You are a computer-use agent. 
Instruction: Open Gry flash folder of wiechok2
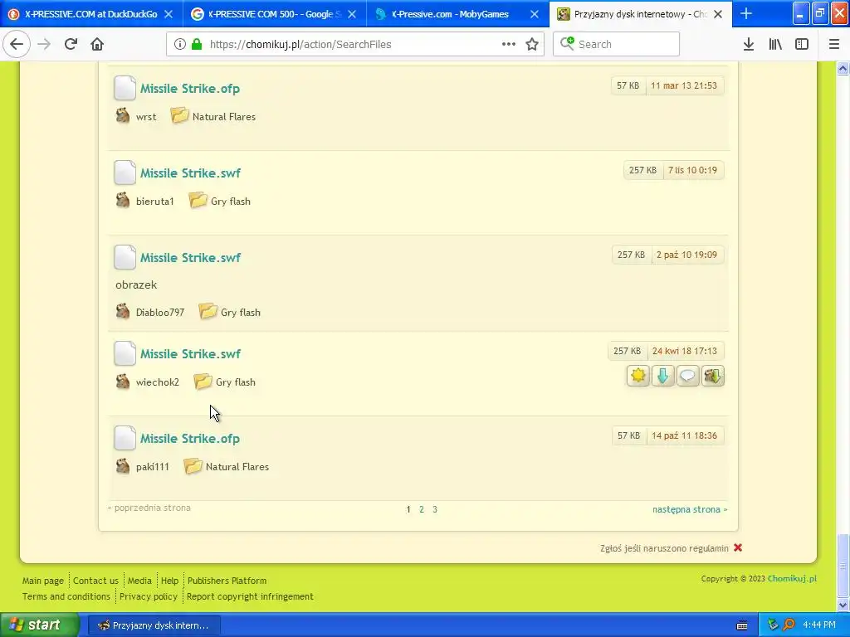click(x=235, y=382)
